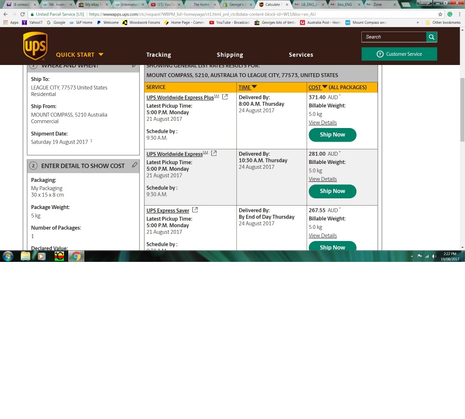Click the page vertical scrollbar thumb

462,110
